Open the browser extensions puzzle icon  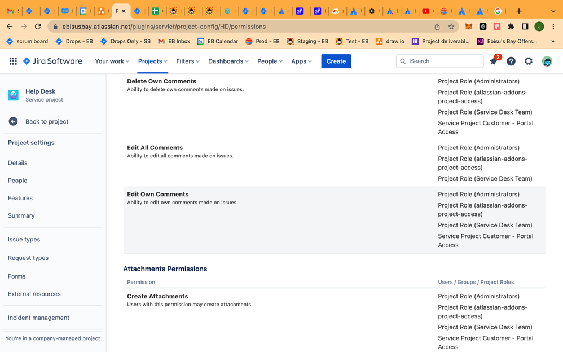click(x=511, y=27)
